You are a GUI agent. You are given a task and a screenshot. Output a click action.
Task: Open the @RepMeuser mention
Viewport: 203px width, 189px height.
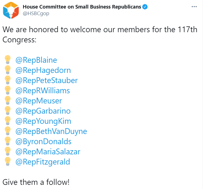(x=39, y=101)
